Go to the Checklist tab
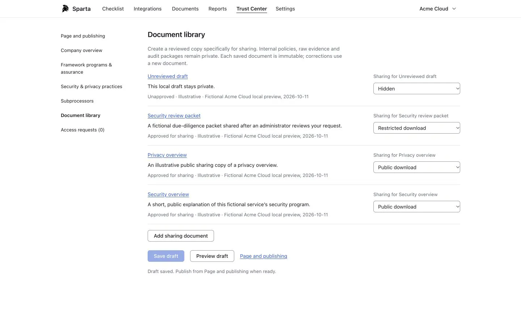The image size is (521, 325). coord(113,9)
